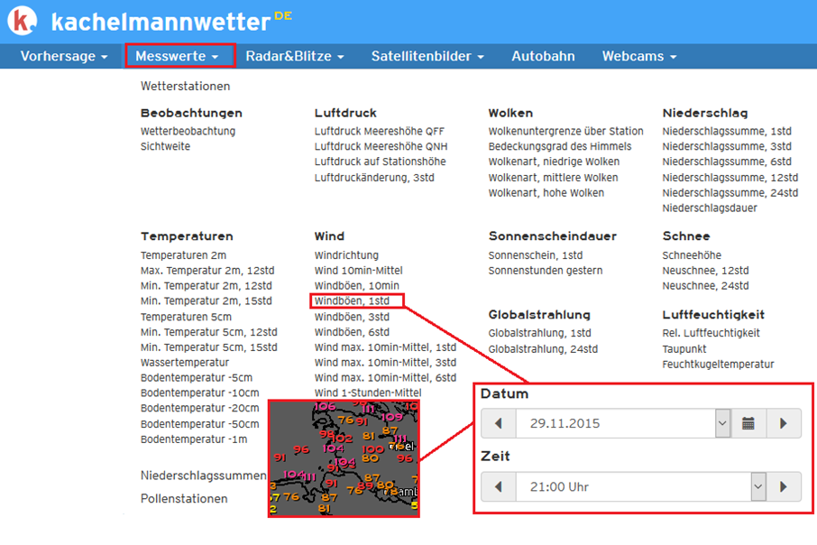Image resolution: width=817 pixels, height=545 pixels.
Task: Step back one hour in Zeit
Action: click(x=499, y=486)
